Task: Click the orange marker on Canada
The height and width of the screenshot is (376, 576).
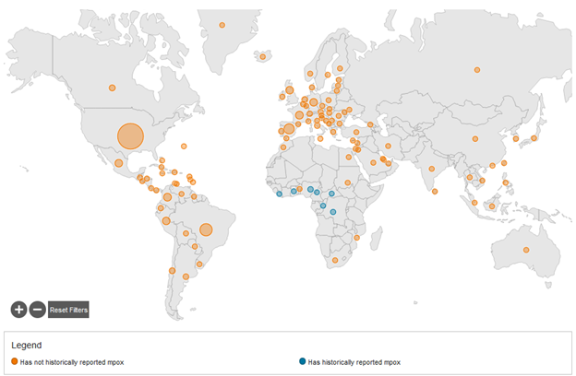Action: (112, 88)
